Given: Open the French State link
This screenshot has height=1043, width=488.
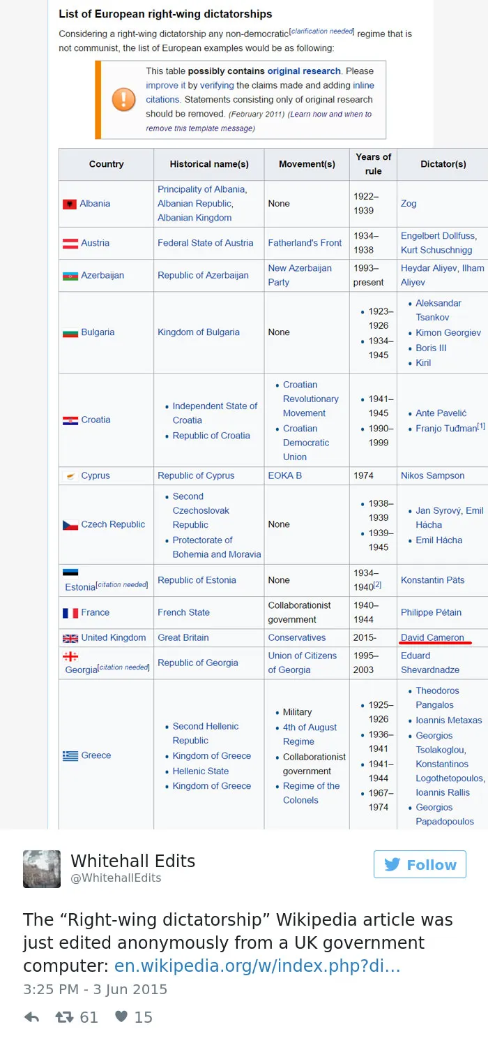Looking at the screenshot, I should (183, 613).
